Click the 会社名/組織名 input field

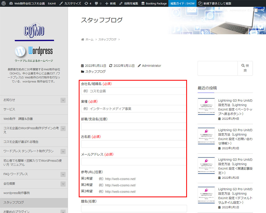point(134,91)
